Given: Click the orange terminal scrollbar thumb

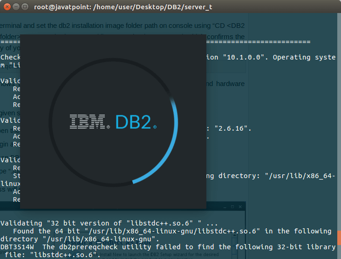Looking at the screenshot, I should [339, 238].
